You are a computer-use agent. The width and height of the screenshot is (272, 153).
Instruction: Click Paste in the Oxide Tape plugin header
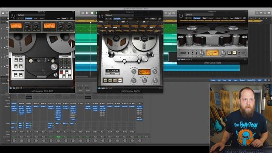tap(211, 18)
